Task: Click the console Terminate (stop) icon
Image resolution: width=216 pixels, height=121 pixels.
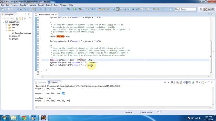Action: (x=165, y=82)
